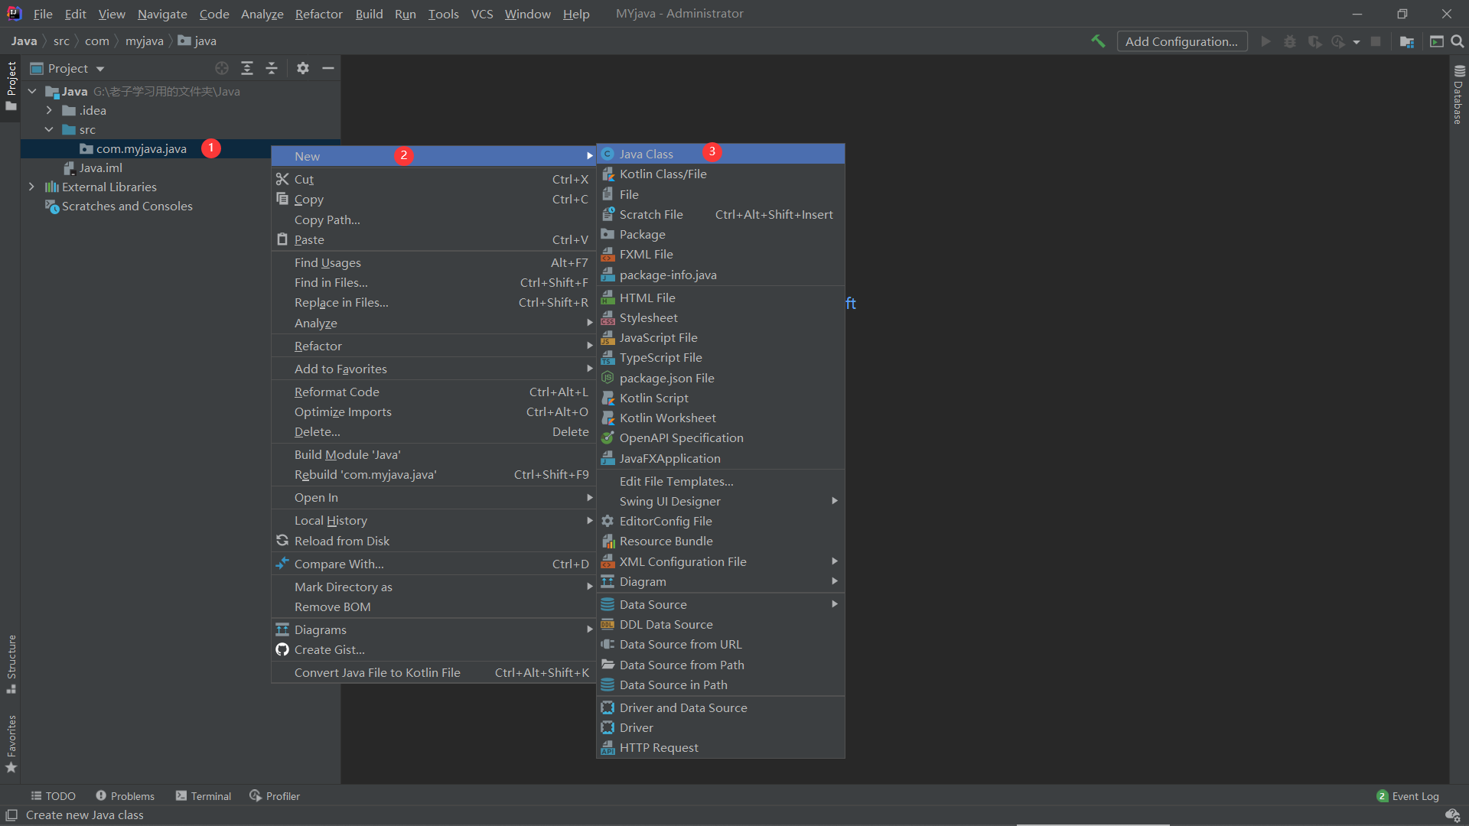Open Project panel settings gear
Screen dimensions: 1469x826
(x=303, y=68)
